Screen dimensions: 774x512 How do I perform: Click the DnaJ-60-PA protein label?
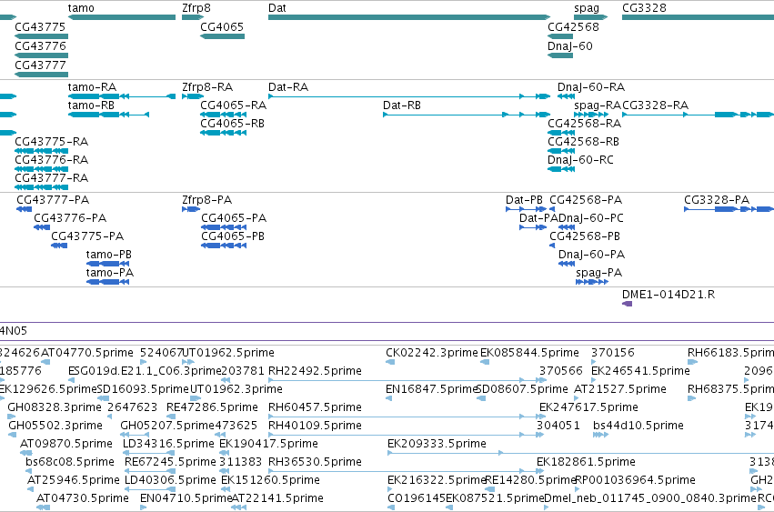(x=591, y=255)
